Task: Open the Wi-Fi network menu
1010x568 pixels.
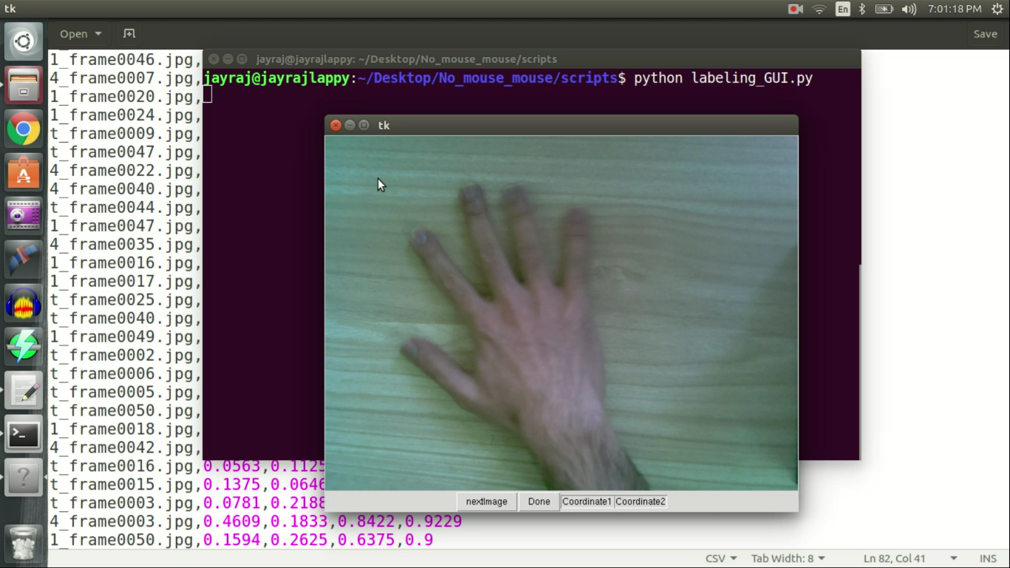Action: tap(819, 9)
